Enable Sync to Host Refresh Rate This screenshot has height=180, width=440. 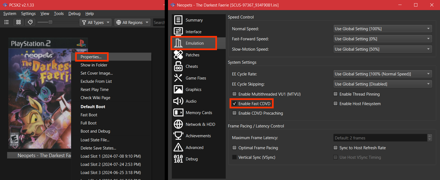335,148
